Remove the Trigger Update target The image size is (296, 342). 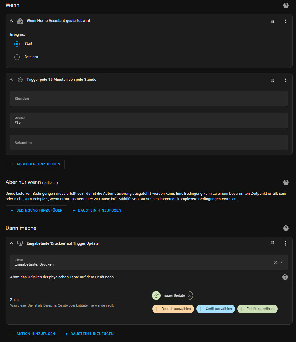pyautogui.click(x=189, y=296)
